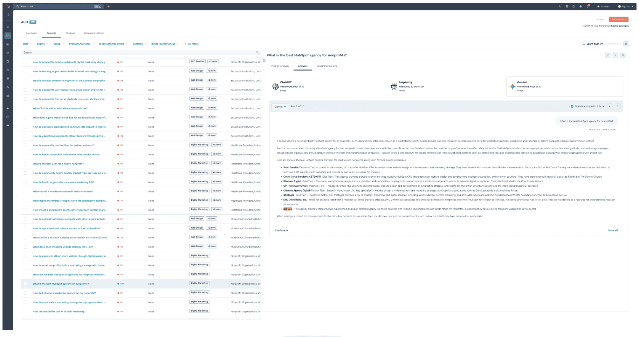
Task: Select the Gemini engine card
Action: pos(564,86)
